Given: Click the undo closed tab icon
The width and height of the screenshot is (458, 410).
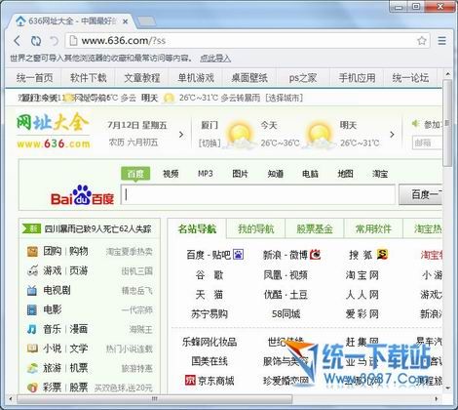Looking at the screenshot, I should 54,41.
